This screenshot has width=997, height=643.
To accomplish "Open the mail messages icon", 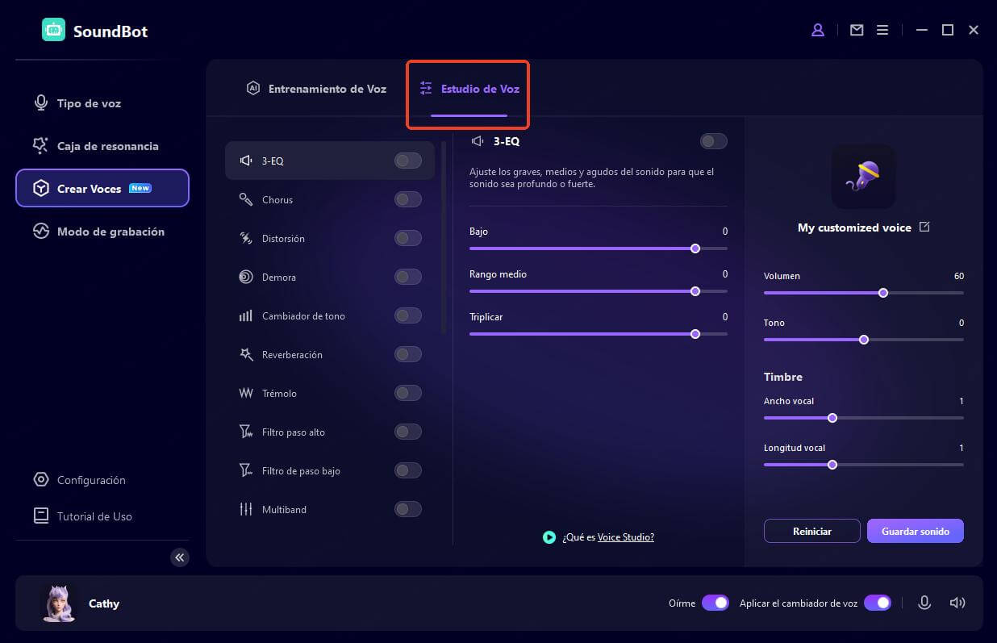I will tap(857, 30).
